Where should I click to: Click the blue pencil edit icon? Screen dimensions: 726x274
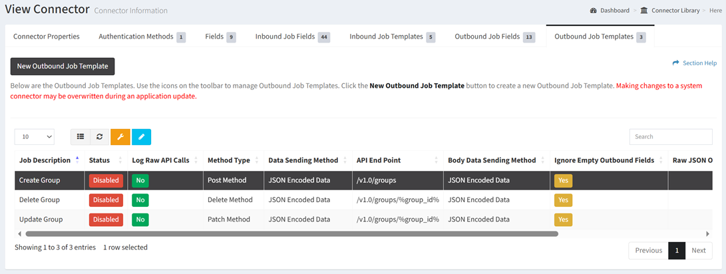141,137
